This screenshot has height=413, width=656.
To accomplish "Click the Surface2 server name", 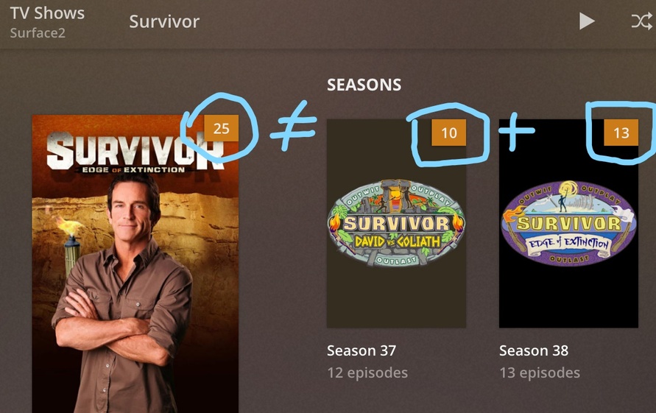I will [x=38, y=32].
